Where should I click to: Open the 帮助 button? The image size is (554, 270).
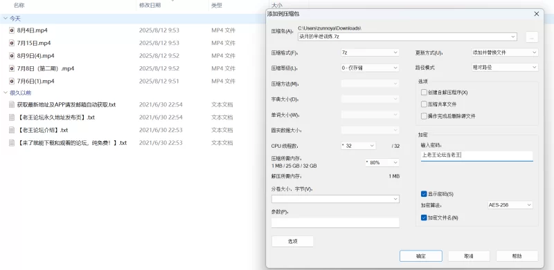517,256
